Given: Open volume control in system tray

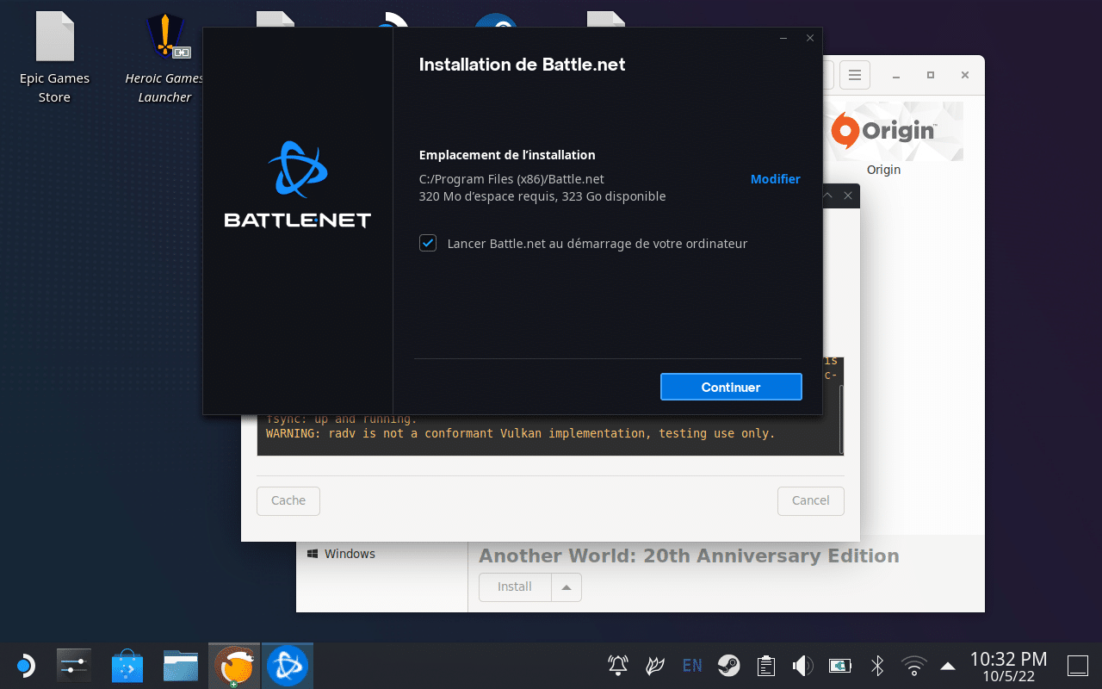Looking at the screenshot, I should point(802,665).
